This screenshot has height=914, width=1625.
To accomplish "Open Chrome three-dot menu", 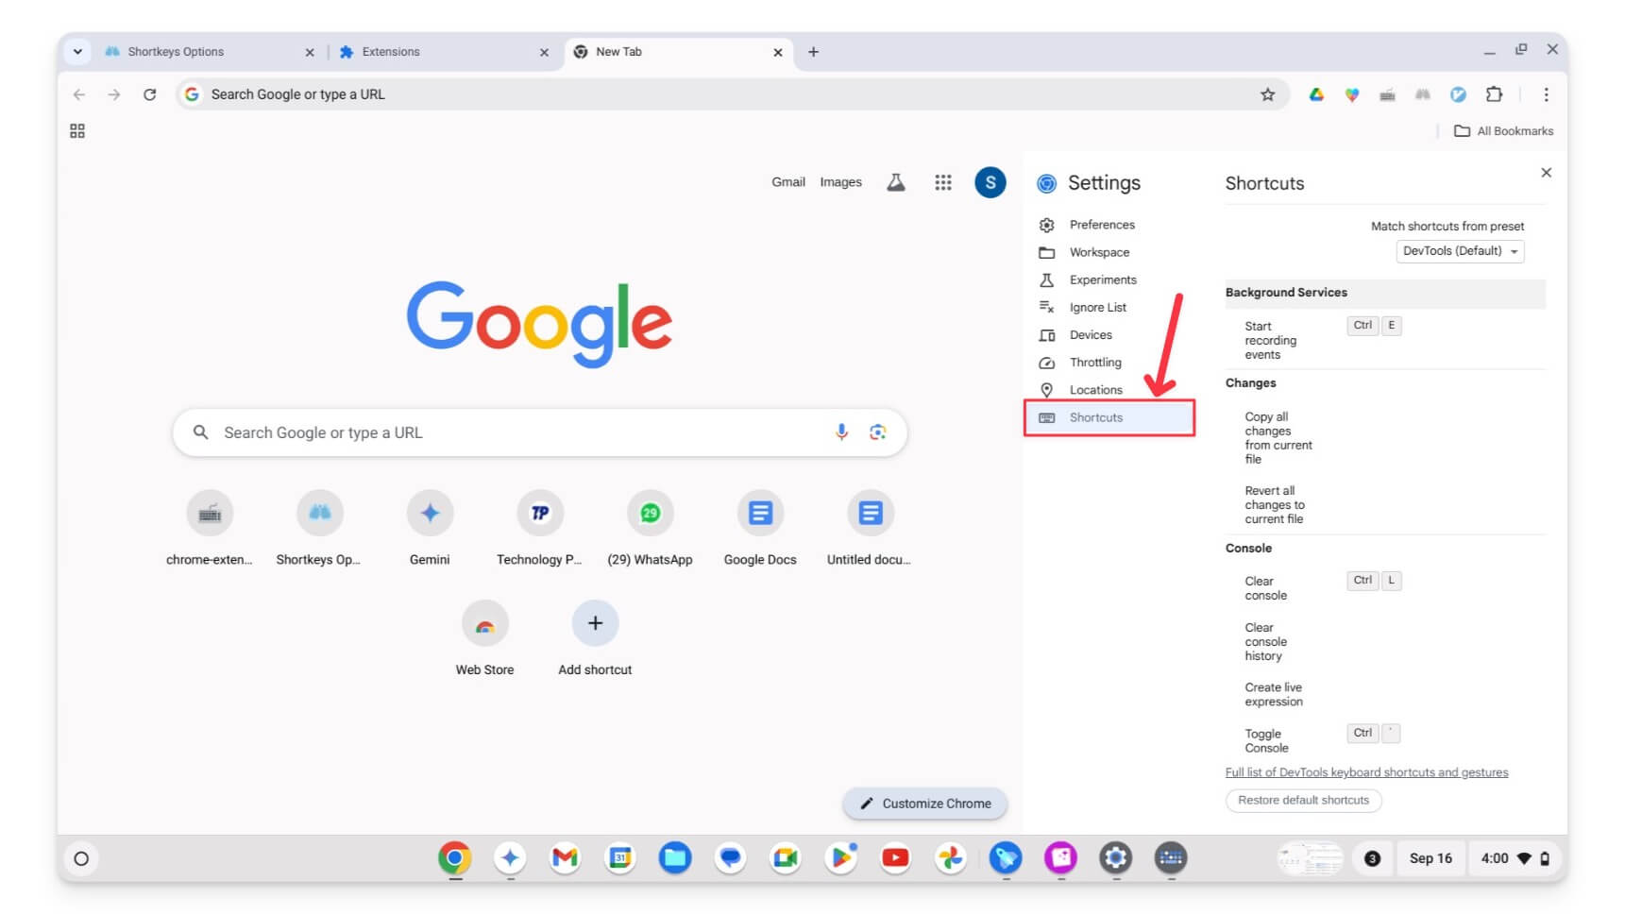I will (1546, 94).
